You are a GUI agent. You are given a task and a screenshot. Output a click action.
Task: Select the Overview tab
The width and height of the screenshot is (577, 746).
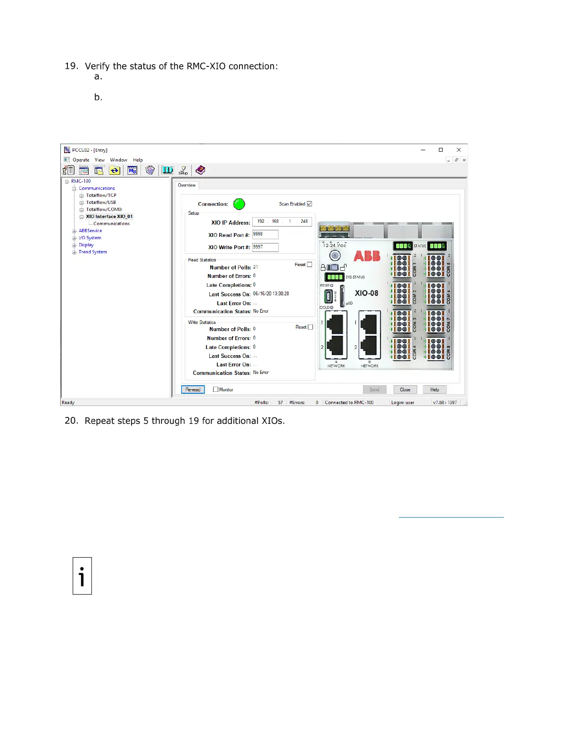187,185
